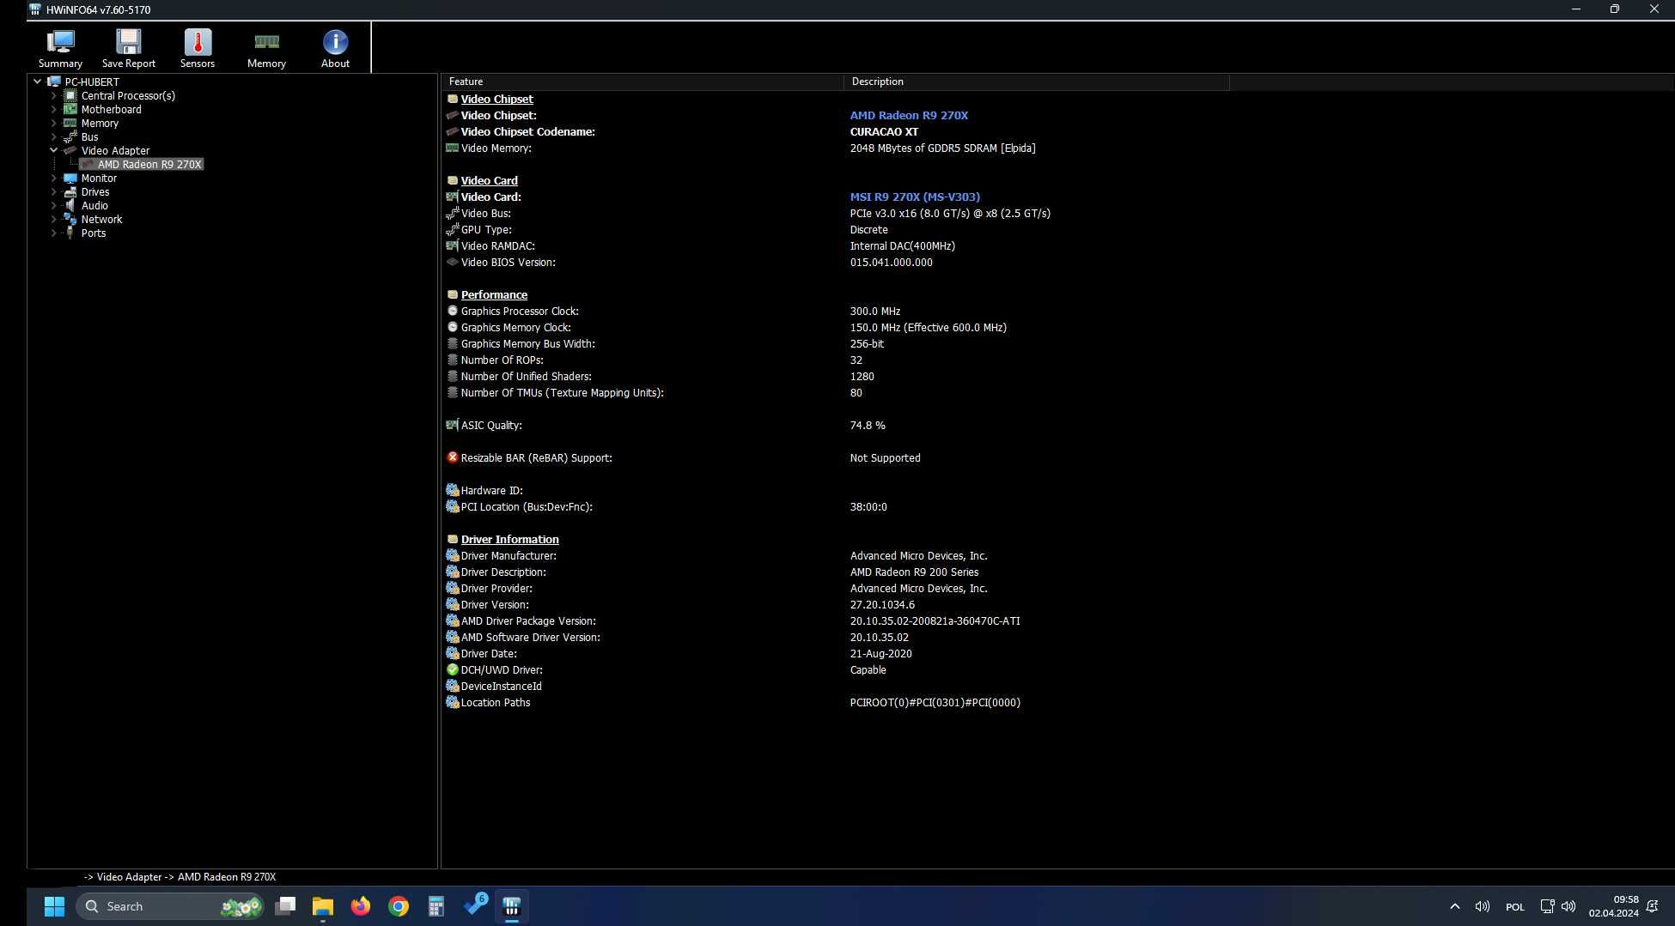Select the PC-HUBERT root node
The height and width of the screenshot is (926, 1675).
click(x=92, y=82)
